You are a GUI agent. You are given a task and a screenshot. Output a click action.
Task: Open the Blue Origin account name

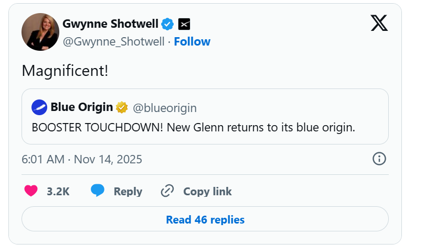click(x=81, y=108)
